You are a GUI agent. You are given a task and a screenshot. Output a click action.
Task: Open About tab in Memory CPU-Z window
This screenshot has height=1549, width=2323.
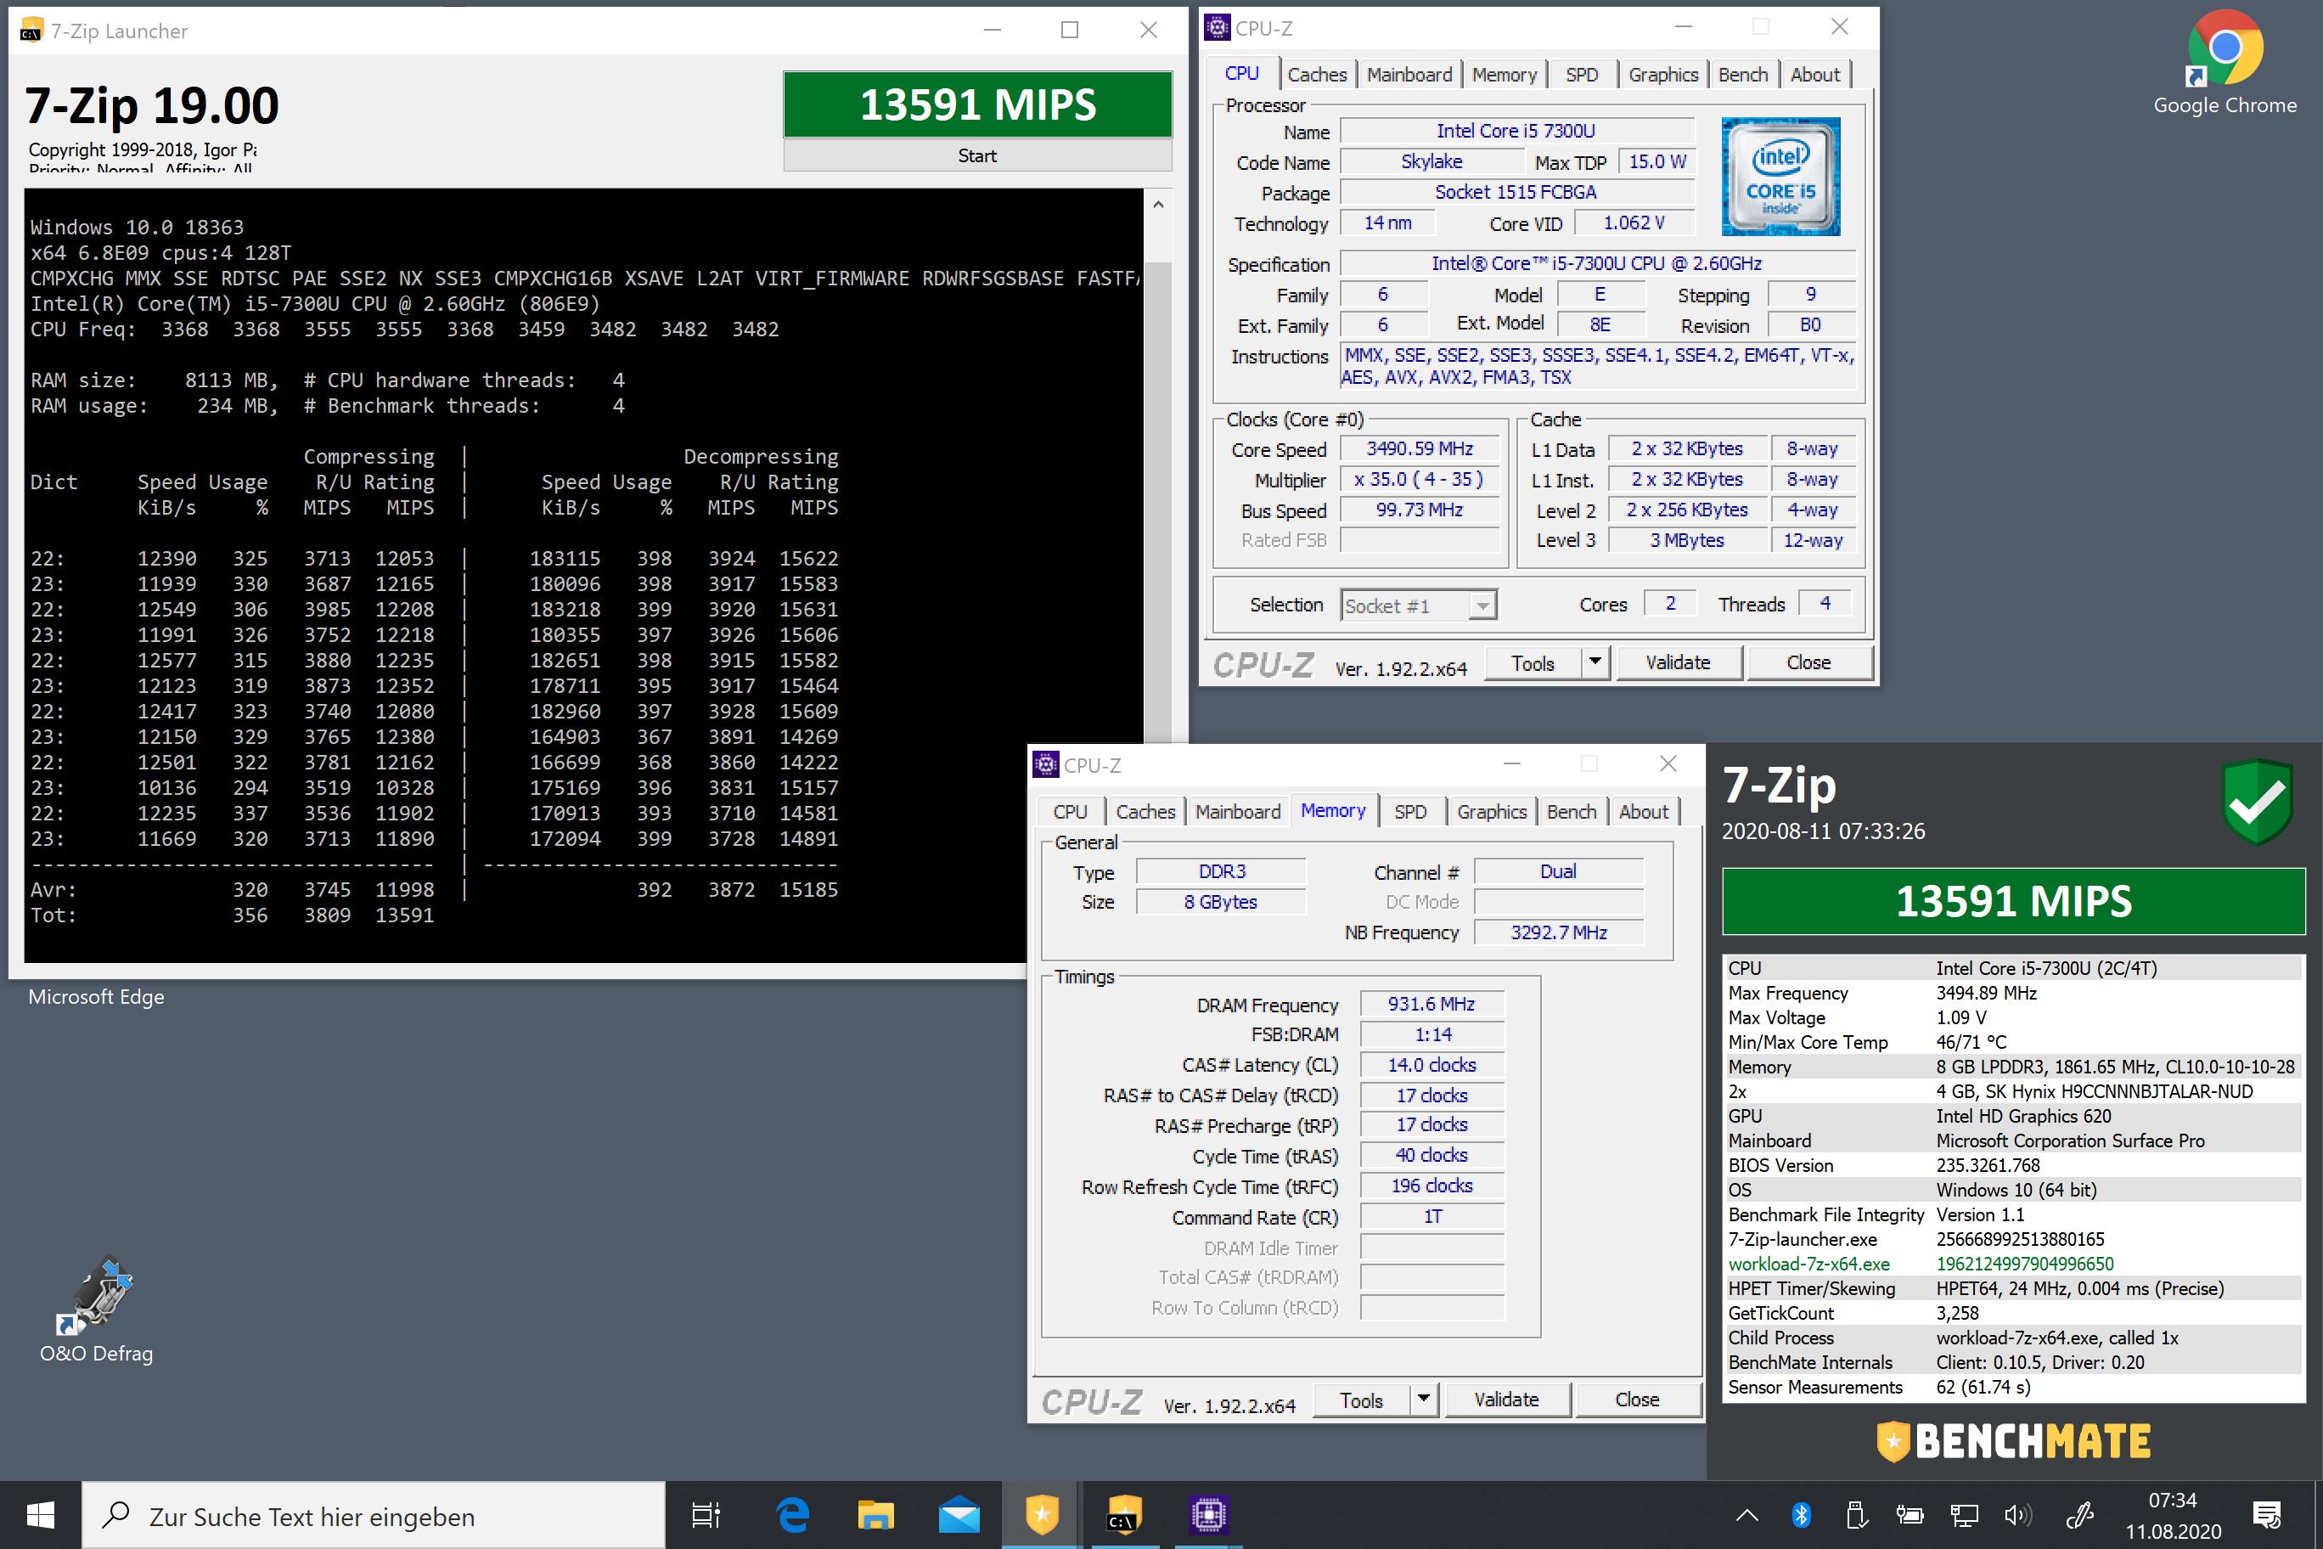click(1644, 811)
